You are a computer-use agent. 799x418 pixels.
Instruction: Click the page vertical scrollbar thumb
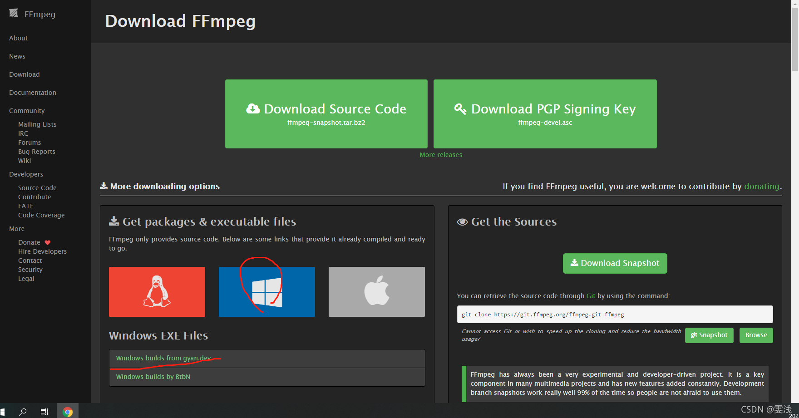click(795, 39)
